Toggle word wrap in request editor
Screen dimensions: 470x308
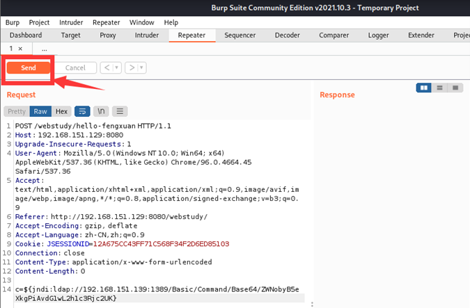coord(82,111)
